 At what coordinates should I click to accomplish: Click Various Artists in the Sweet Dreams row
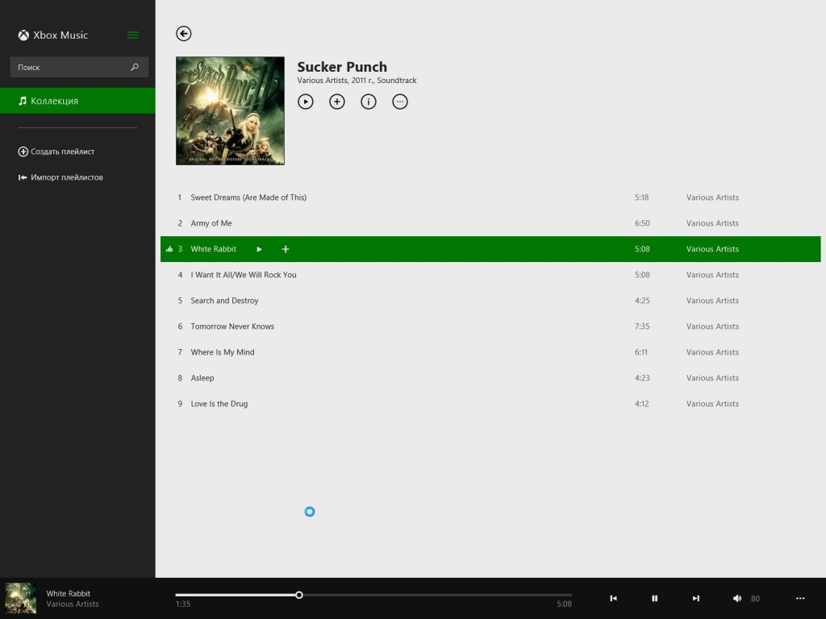712,197
